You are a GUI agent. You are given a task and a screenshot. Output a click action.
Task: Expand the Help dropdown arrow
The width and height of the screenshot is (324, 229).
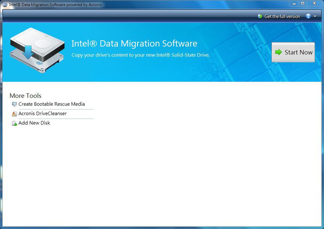(x=315, y=16)
